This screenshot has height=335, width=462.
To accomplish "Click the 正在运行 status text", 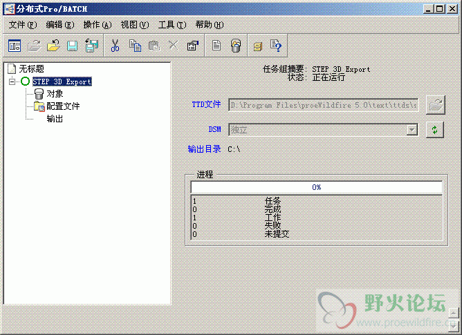I will [329, 77].
